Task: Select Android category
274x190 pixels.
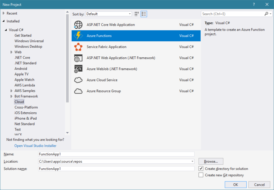Action: tap(21, 69)
